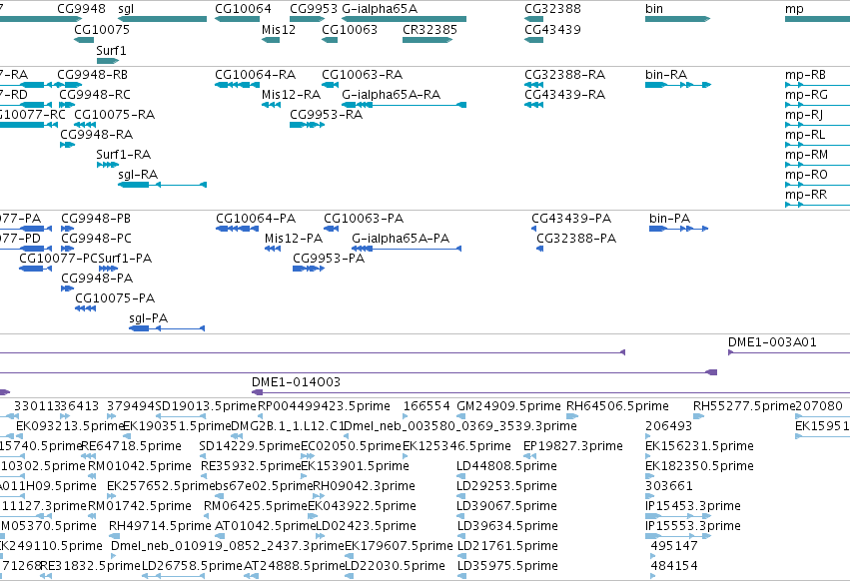
Task: Select the CG9948-RB transcript label
Action: (x=92, y=74)
